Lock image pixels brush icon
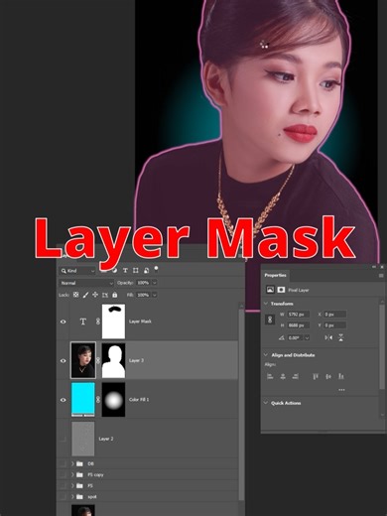Image resolution: width=387 pixels, height=516 pixels. (85, 295)
